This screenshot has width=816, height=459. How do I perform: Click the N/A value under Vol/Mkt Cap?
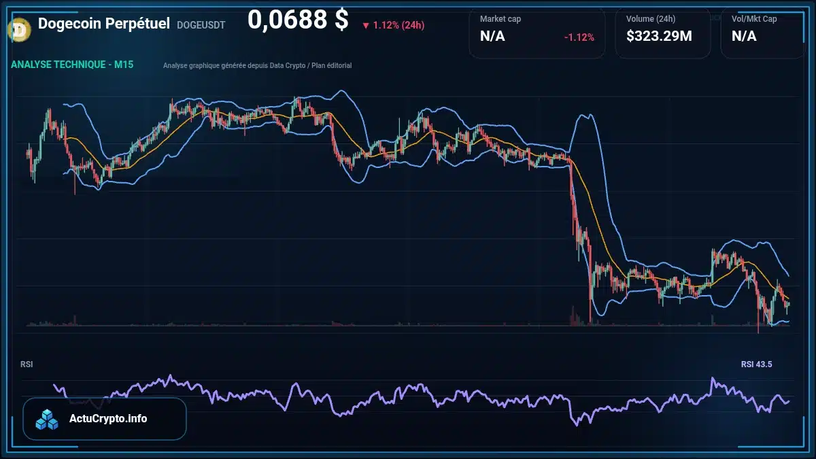(x=744, y=36)
